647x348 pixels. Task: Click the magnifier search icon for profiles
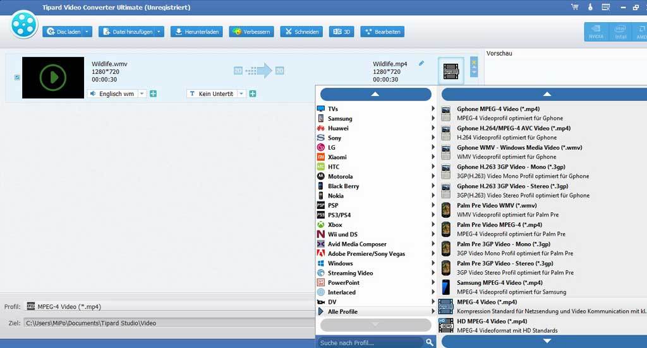[x=430, y=342]
